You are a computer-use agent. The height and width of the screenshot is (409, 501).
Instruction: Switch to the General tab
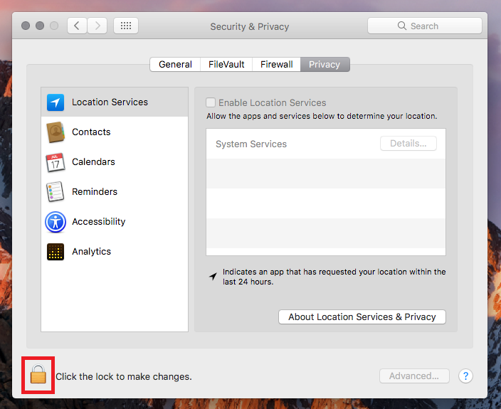pos(175,65)
